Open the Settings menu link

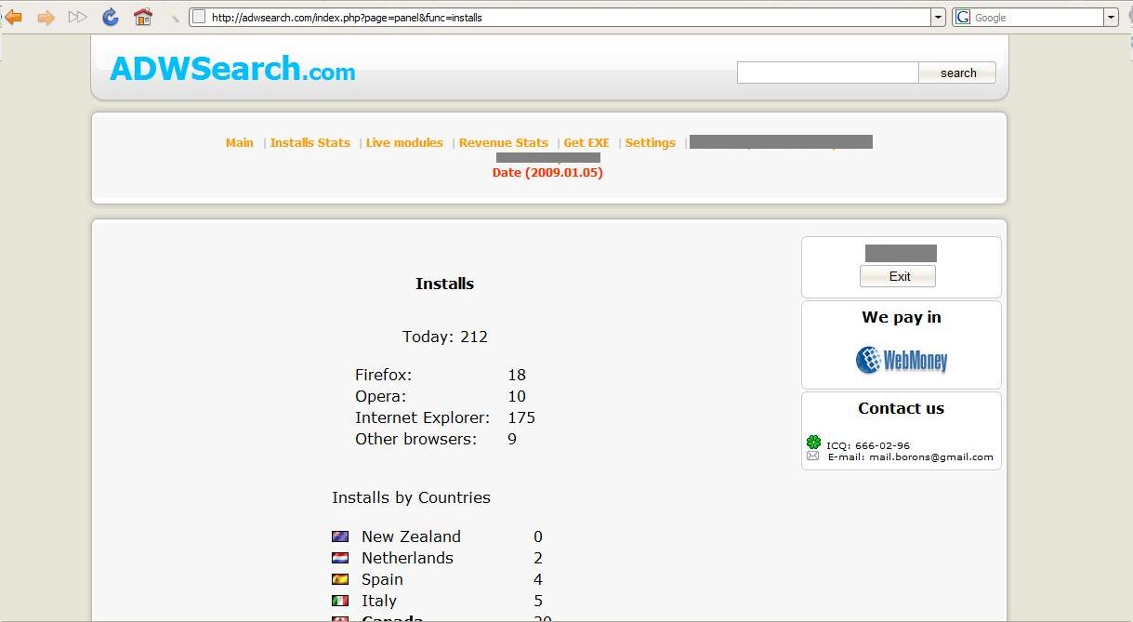[x=650, y=142]
